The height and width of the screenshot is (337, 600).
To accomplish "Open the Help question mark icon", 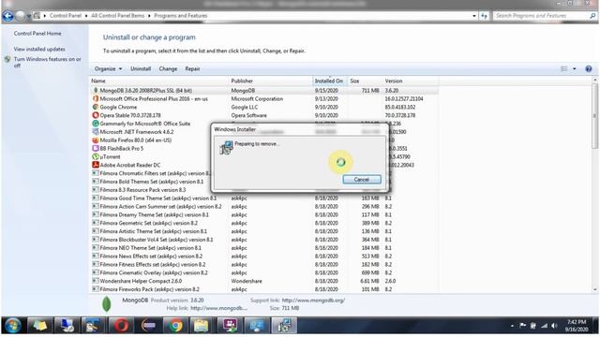I will (x=589, y=68).
